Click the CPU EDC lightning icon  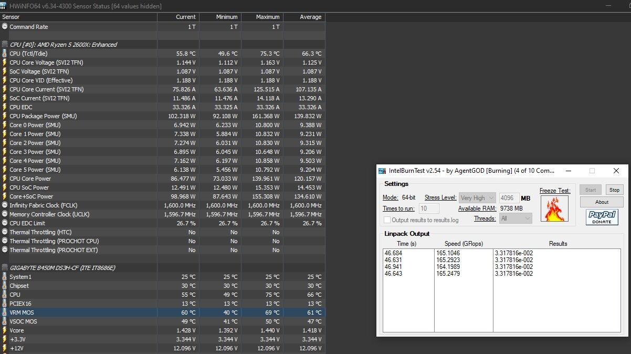coord(5,107)
